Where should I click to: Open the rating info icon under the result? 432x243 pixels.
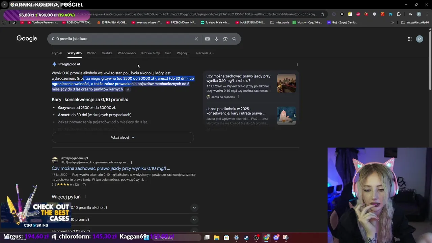[84, 185]
